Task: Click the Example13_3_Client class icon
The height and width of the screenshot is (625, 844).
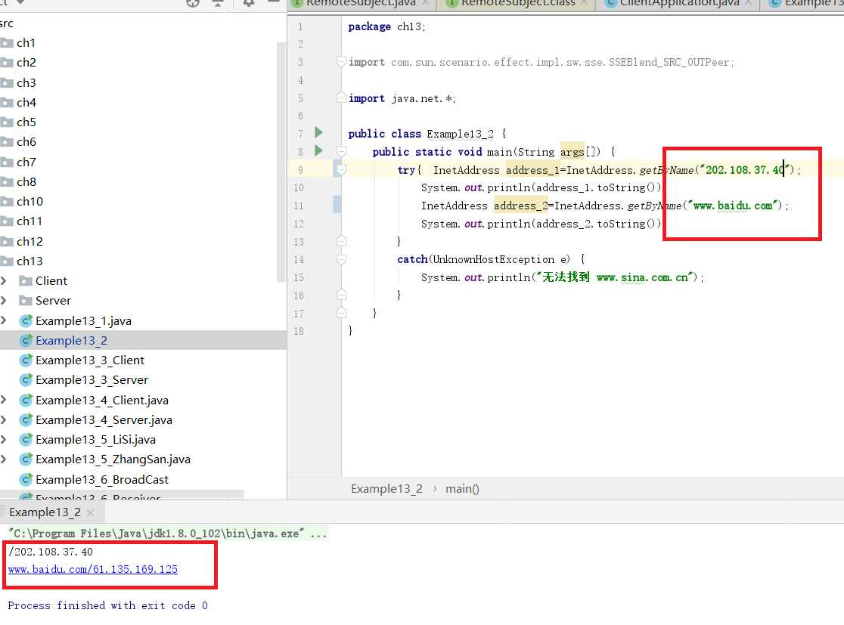Action: [x=26, y=360]
